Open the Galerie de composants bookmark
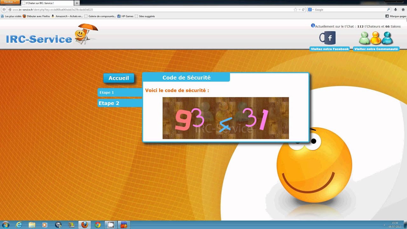 point(100,16)
